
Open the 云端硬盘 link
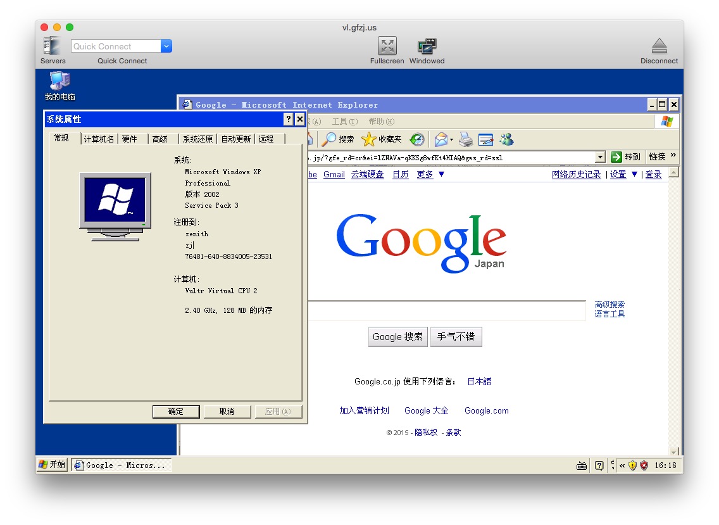[x=367, y=174]
